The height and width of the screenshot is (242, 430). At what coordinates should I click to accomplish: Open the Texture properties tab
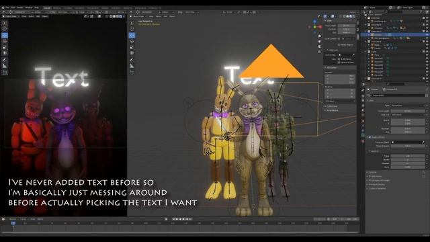[363, 140]
